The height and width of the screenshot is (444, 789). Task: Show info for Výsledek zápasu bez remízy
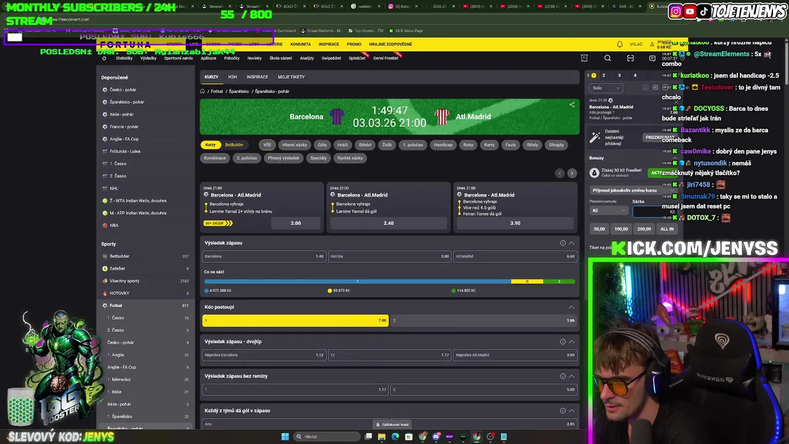pos(563,376)
